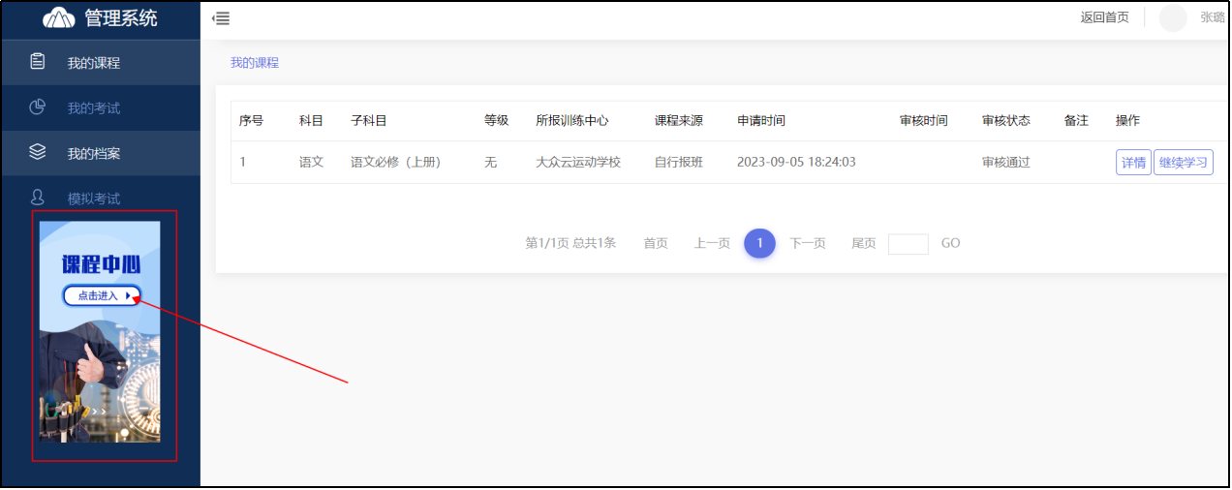Screen dimensions: 1232x490
Task: Click the 张璐 username
Action: pos(1213,17)
